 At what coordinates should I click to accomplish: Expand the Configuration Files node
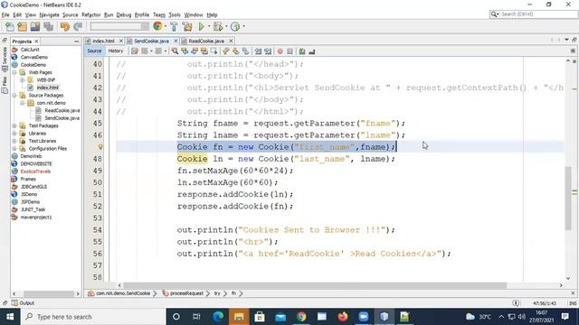pos(14,148)
